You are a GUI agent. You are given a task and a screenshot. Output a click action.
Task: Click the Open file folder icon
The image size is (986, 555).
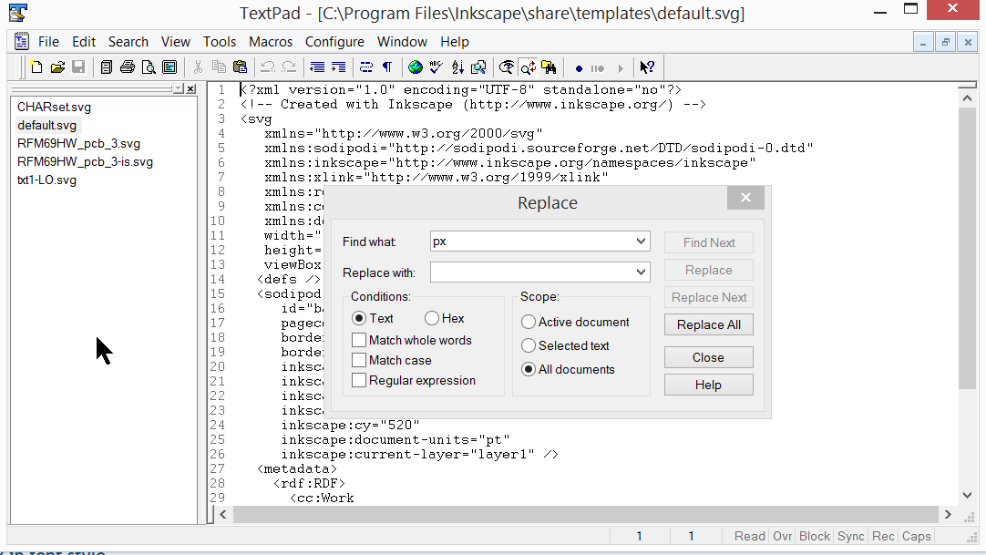(x=57, y=67)
